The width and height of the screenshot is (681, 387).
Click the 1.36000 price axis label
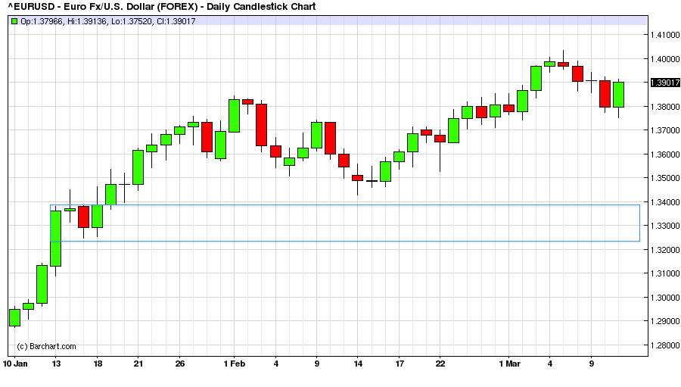click(665, 154)
